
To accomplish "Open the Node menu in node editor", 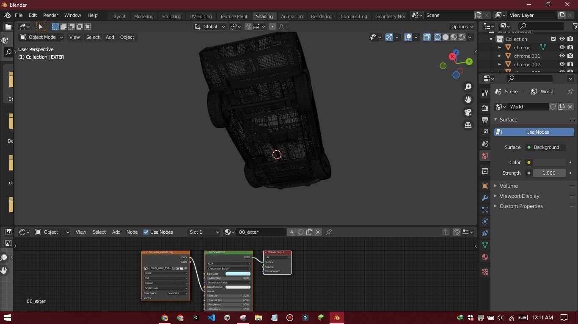I will tap(132, 232).
